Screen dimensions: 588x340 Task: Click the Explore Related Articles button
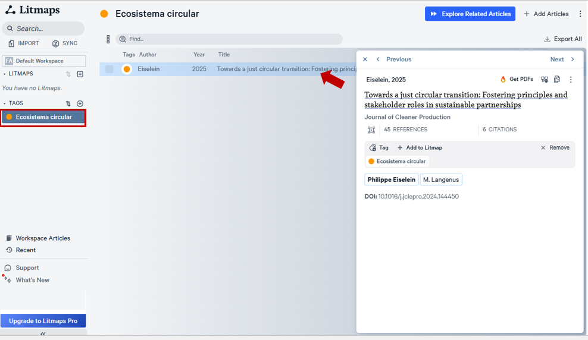(470, 14)
